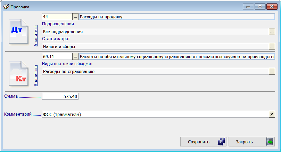Open selector for Все подразделения
The width and height of the screenshot is (281, 152).
coord(272,32)
